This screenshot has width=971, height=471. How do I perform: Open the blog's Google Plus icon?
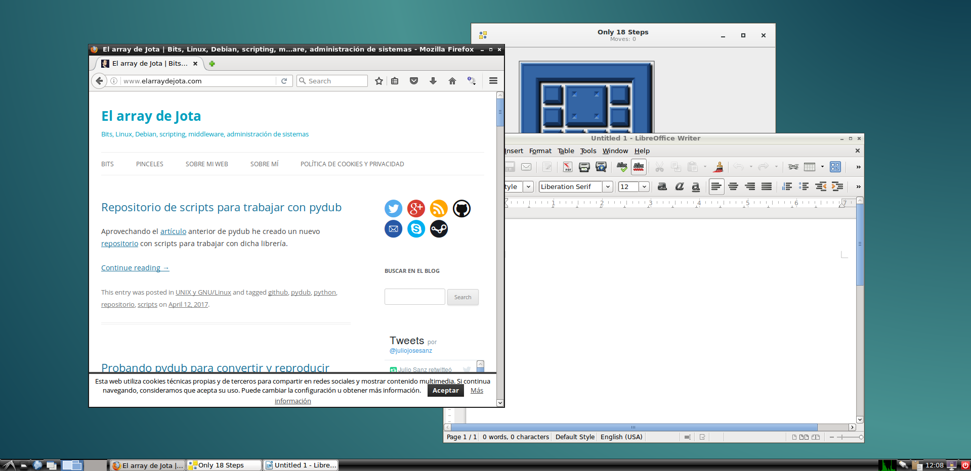tap(416, 208)
